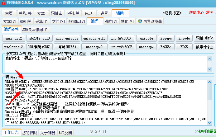216x137 pixels.
Task: Open the 采集[V] sub-tab
Action: (x=42, y=21)
